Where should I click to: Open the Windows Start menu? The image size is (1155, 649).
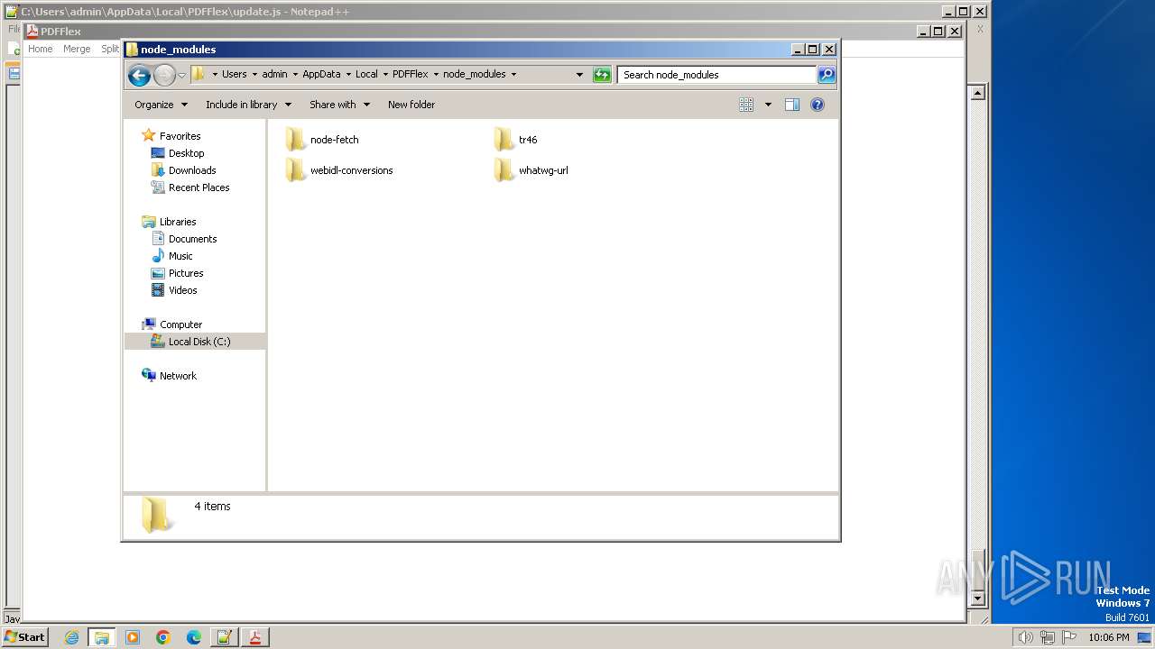coord(24,636)
